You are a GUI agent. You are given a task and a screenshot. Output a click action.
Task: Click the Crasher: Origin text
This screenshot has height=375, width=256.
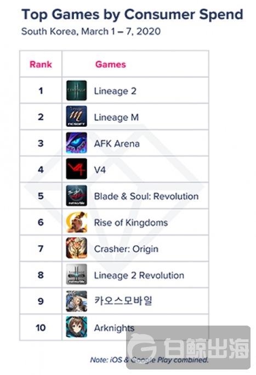(126, 249)
